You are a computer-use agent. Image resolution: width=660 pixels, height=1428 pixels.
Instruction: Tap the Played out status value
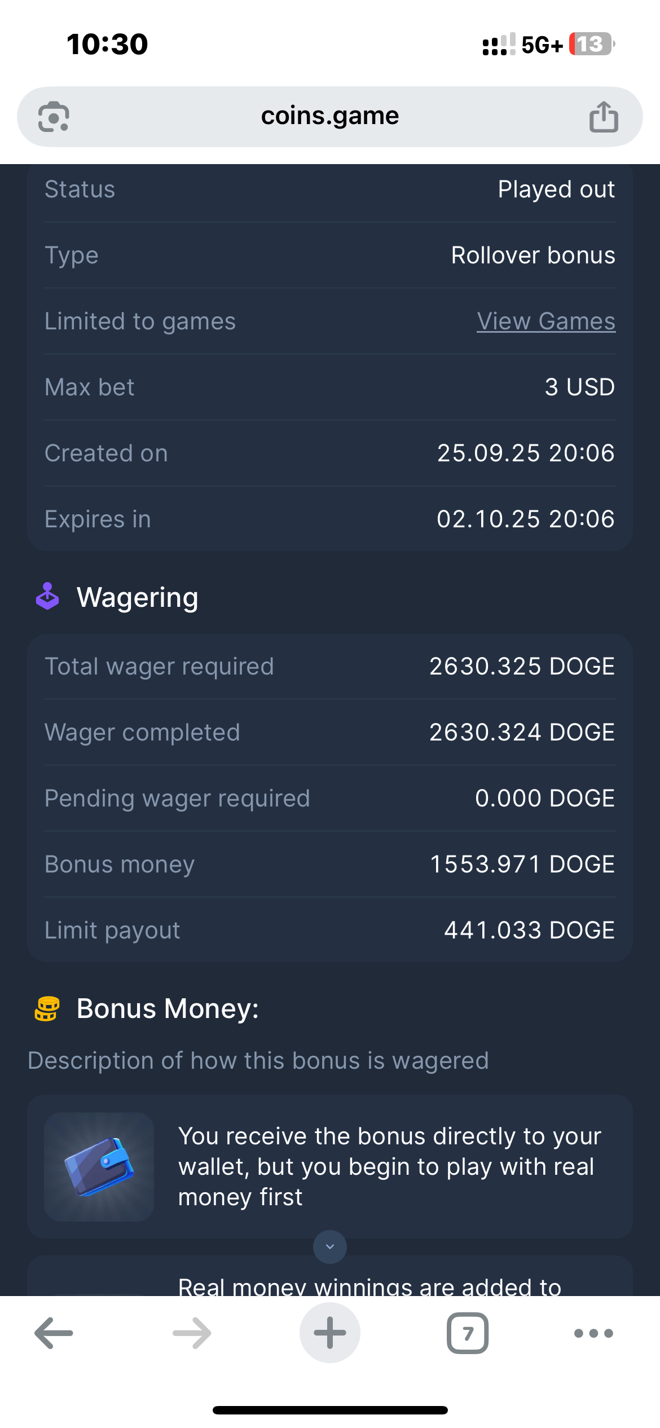[x=556, y=189]
